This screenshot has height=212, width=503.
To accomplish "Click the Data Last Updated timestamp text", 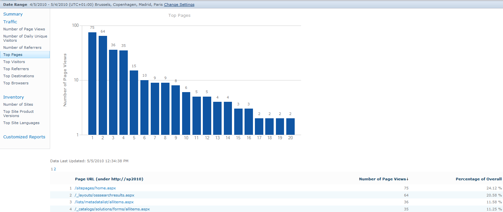I will pyautogui.click(x=90, y=161).
